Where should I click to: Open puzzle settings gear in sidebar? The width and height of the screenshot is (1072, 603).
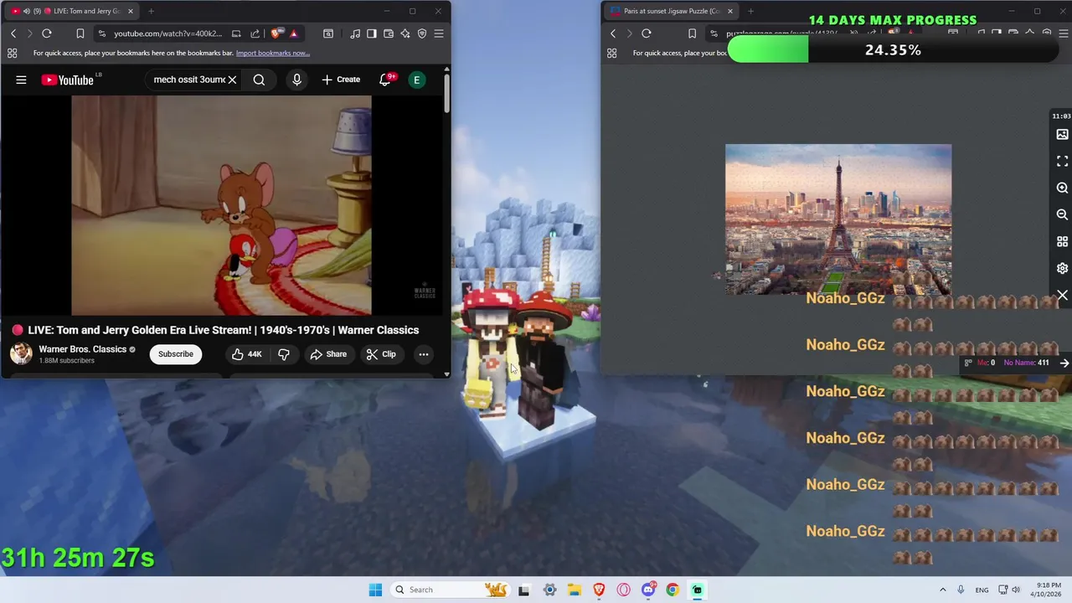click(x=1062, y=268)
